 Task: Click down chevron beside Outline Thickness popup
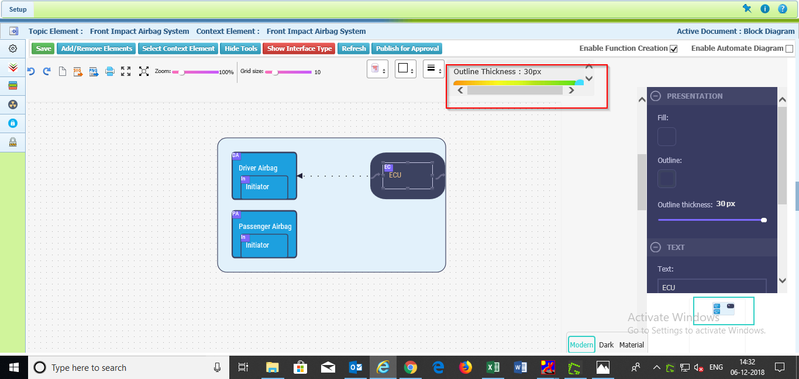click(589, 78)
